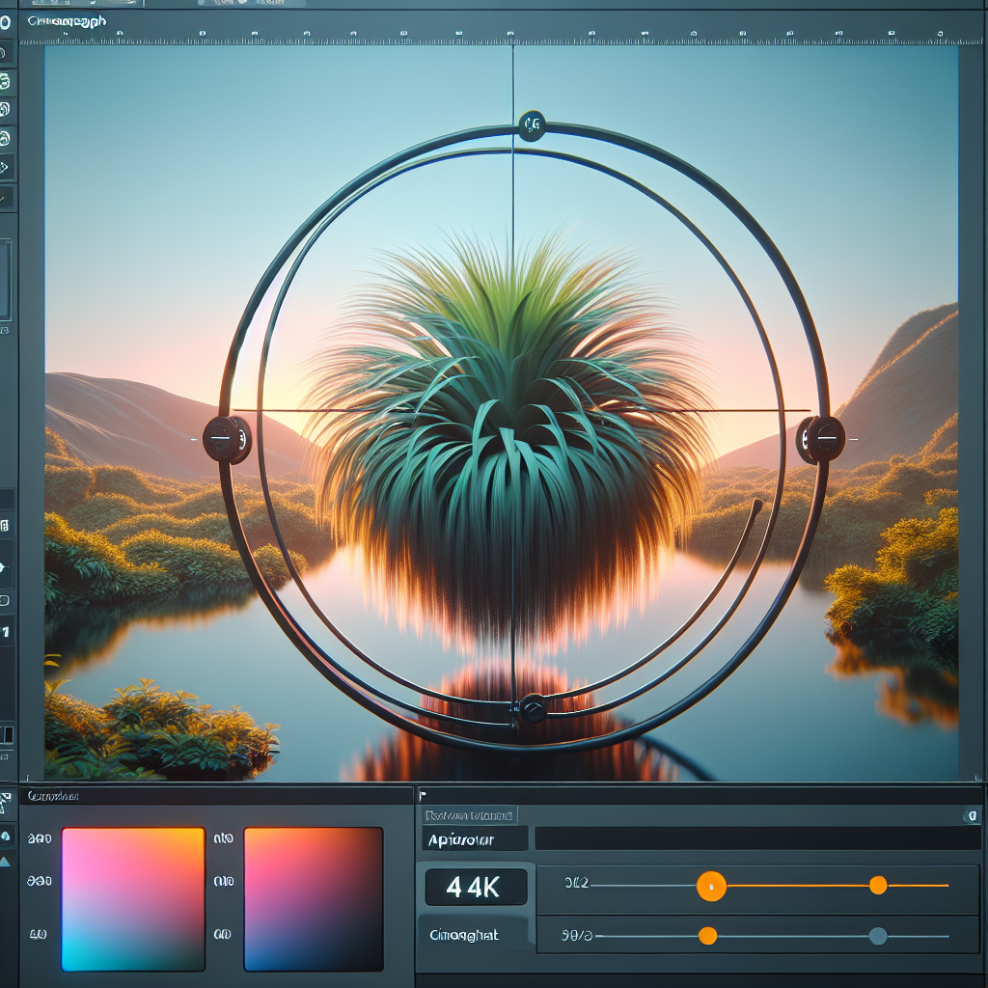The image size is (988, 988).
Task: Open the Cinemagraph tab at the top
Action: (67, 21)
